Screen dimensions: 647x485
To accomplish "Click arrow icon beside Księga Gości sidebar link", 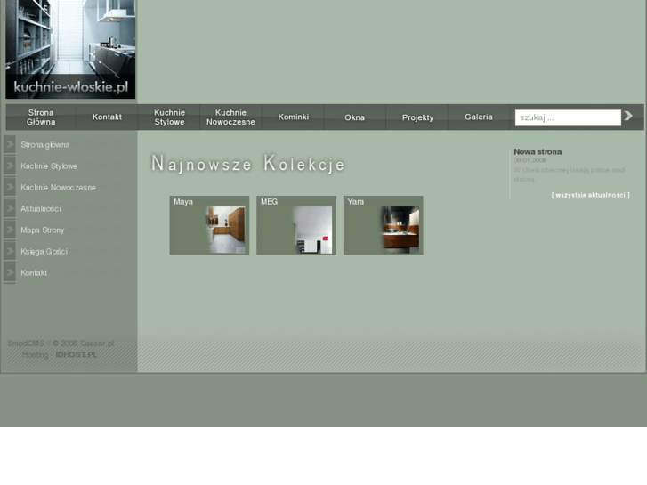I will click(10, 251).
